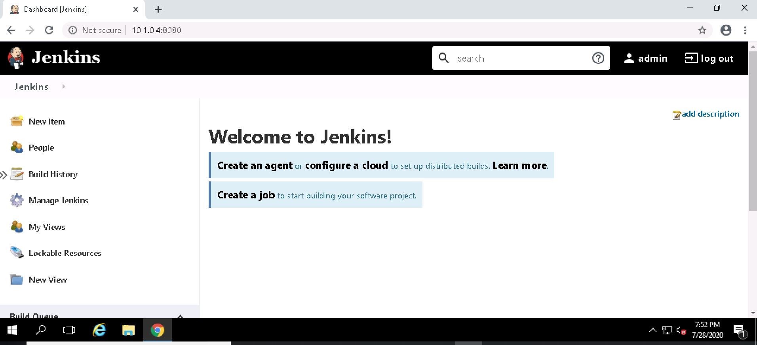
Task: Open Windows Start menu
Action: click(x=12, y=330)
